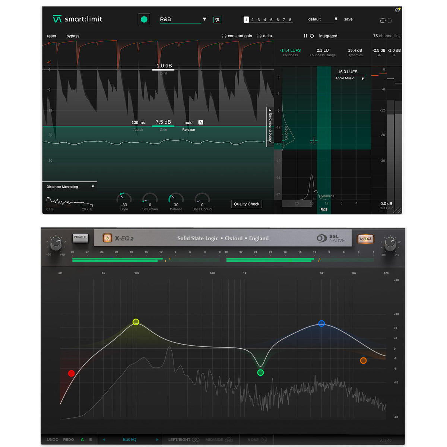Image resolution: width=447 pixels, height=447 pixels.
Task: Click REDO in X-EQ 2
Action: (69, 440)
